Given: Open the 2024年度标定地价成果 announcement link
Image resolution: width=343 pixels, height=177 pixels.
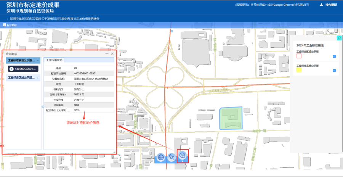Looking at the screenshot, I should pyautogui.click(x=54, y=18).
